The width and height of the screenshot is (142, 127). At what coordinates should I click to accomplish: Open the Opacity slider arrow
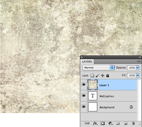[137, 68]
